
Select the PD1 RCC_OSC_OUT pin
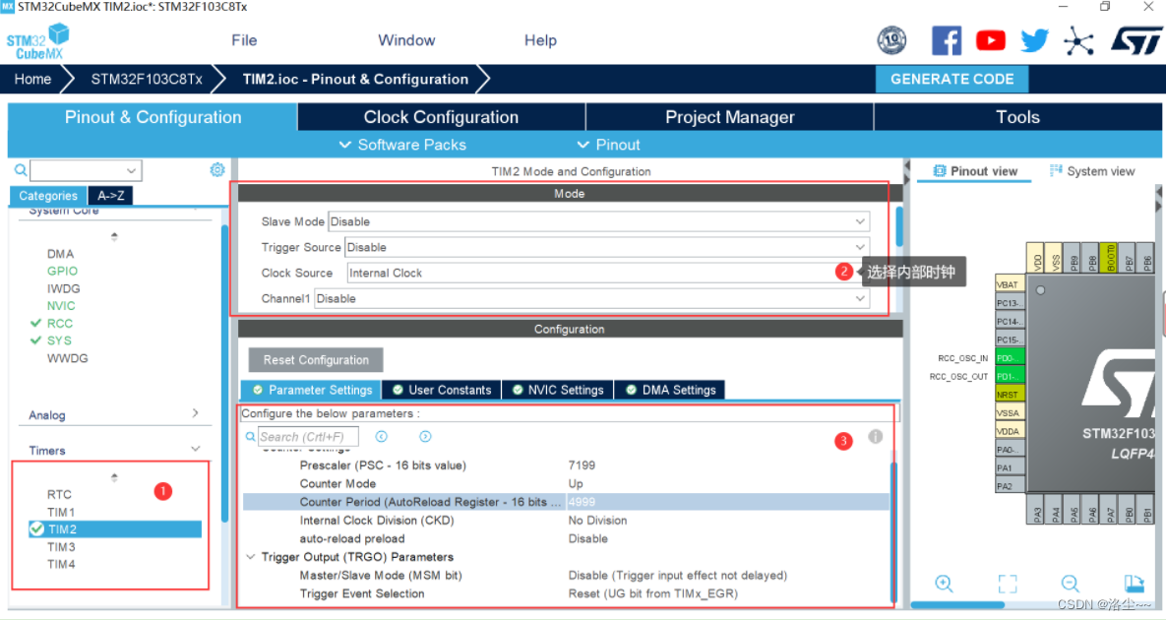coord(1010,376)
